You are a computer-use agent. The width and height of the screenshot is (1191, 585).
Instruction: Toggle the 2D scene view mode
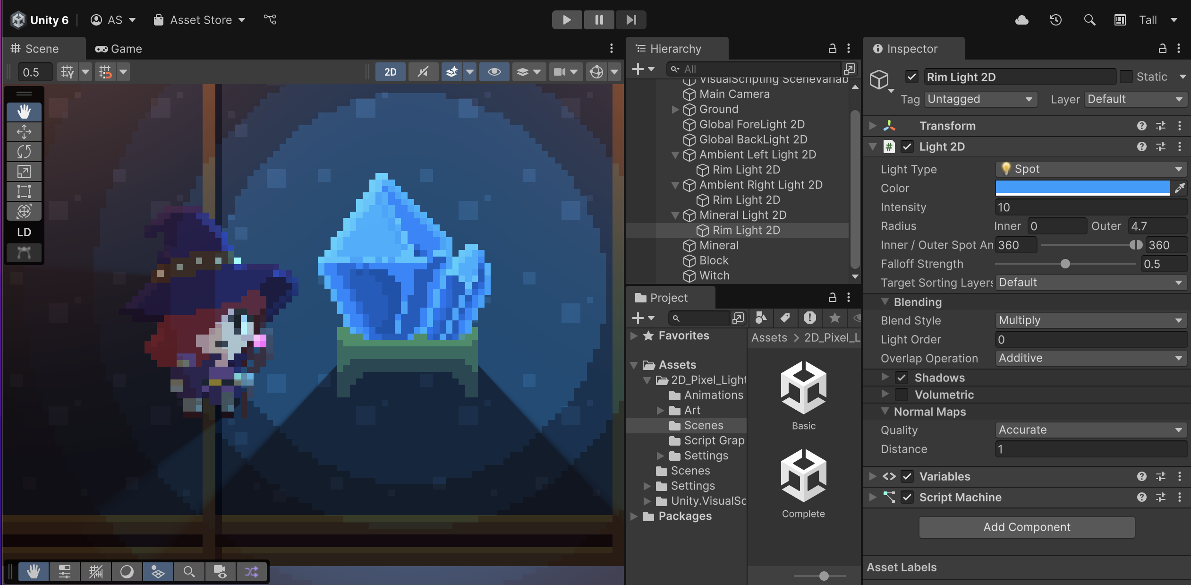pos(390,72)
